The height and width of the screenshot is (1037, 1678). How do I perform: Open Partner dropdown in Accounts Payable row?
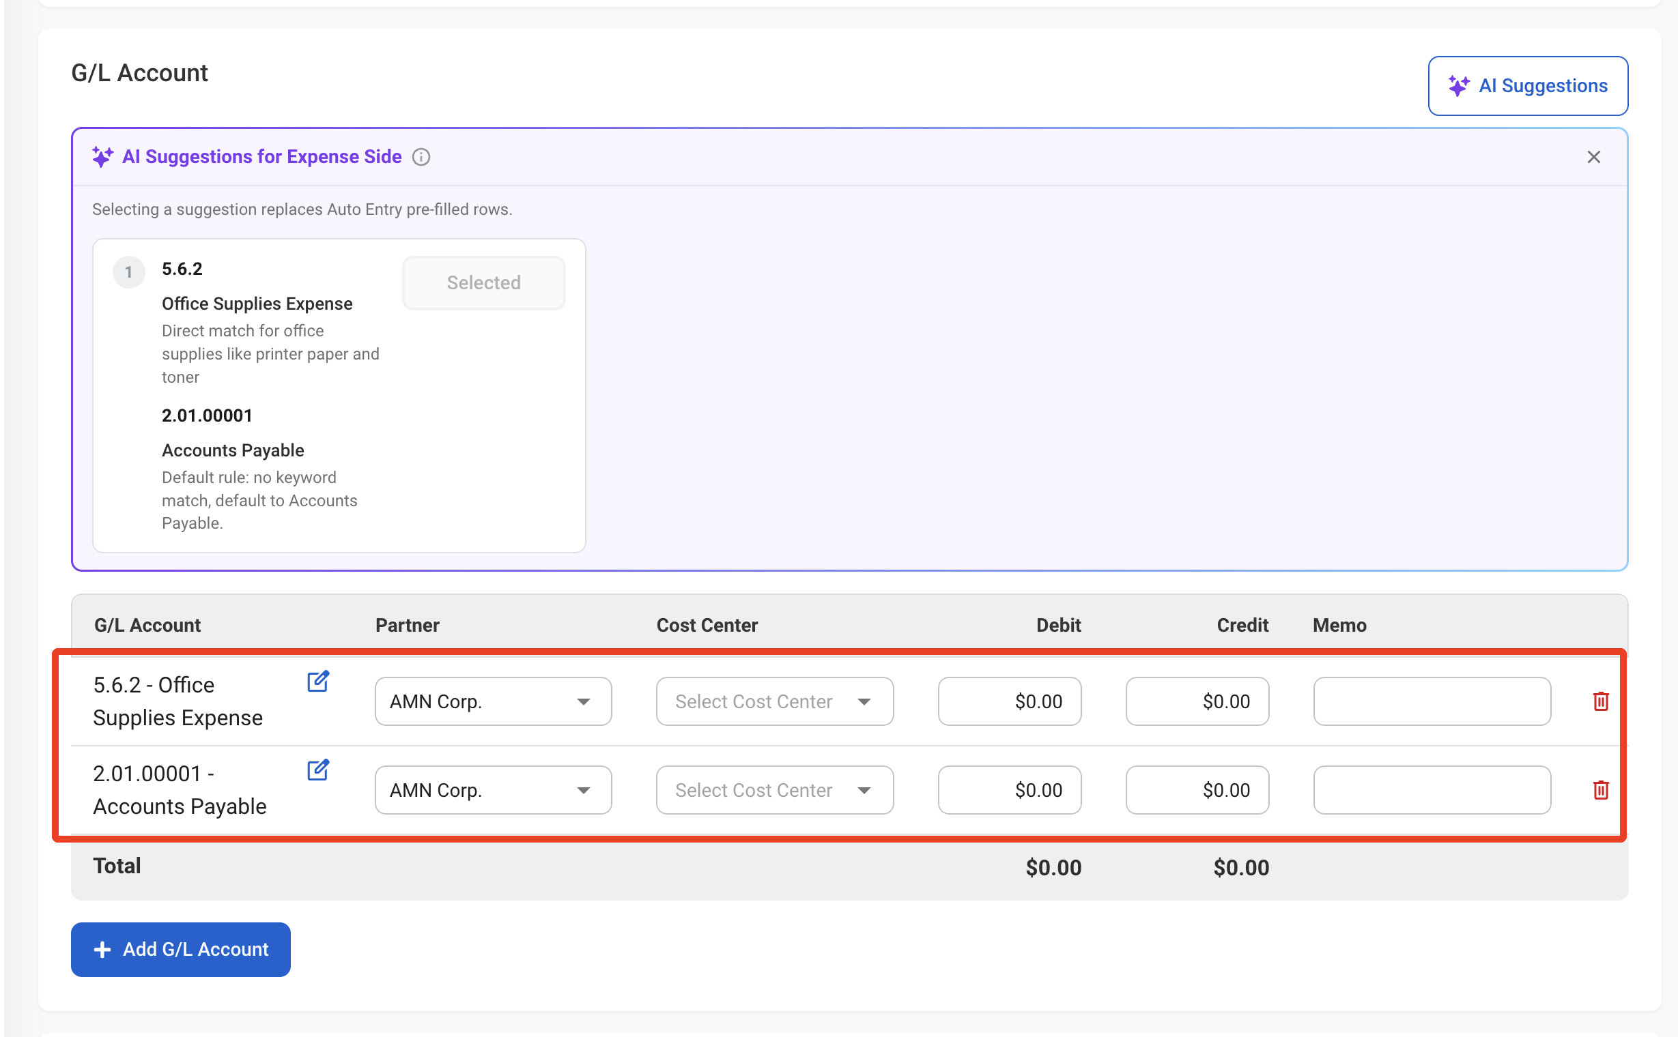click(493, 789)
